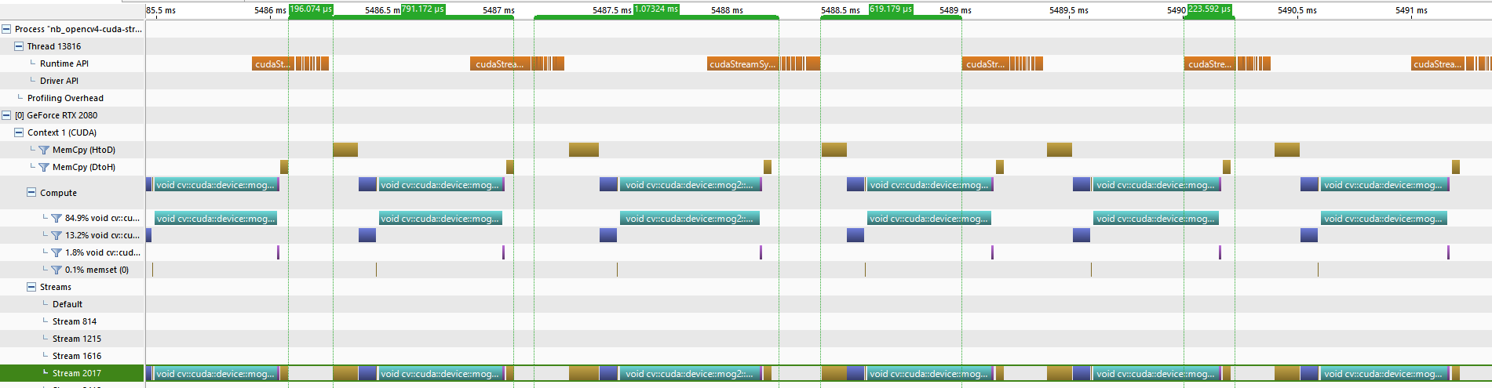Collapse the Thread 13816 node
This screenshot has width=1492, height=388.
coord(19,46)
